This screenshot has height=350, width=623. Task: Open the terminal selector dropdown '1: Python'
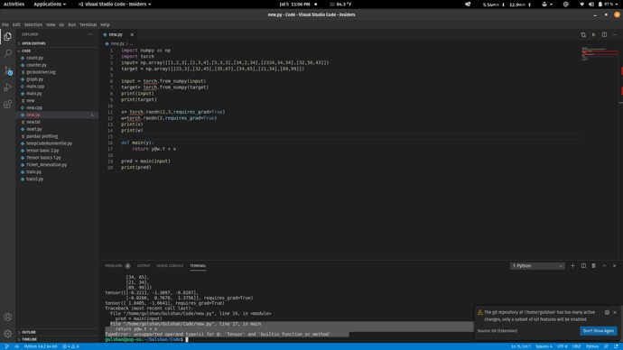click(x=537, y=266)
